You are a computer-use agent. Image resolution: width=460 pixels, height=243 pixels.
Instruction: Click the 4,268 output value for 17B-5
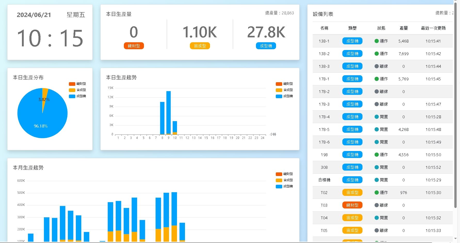click(x=403, y=129)
